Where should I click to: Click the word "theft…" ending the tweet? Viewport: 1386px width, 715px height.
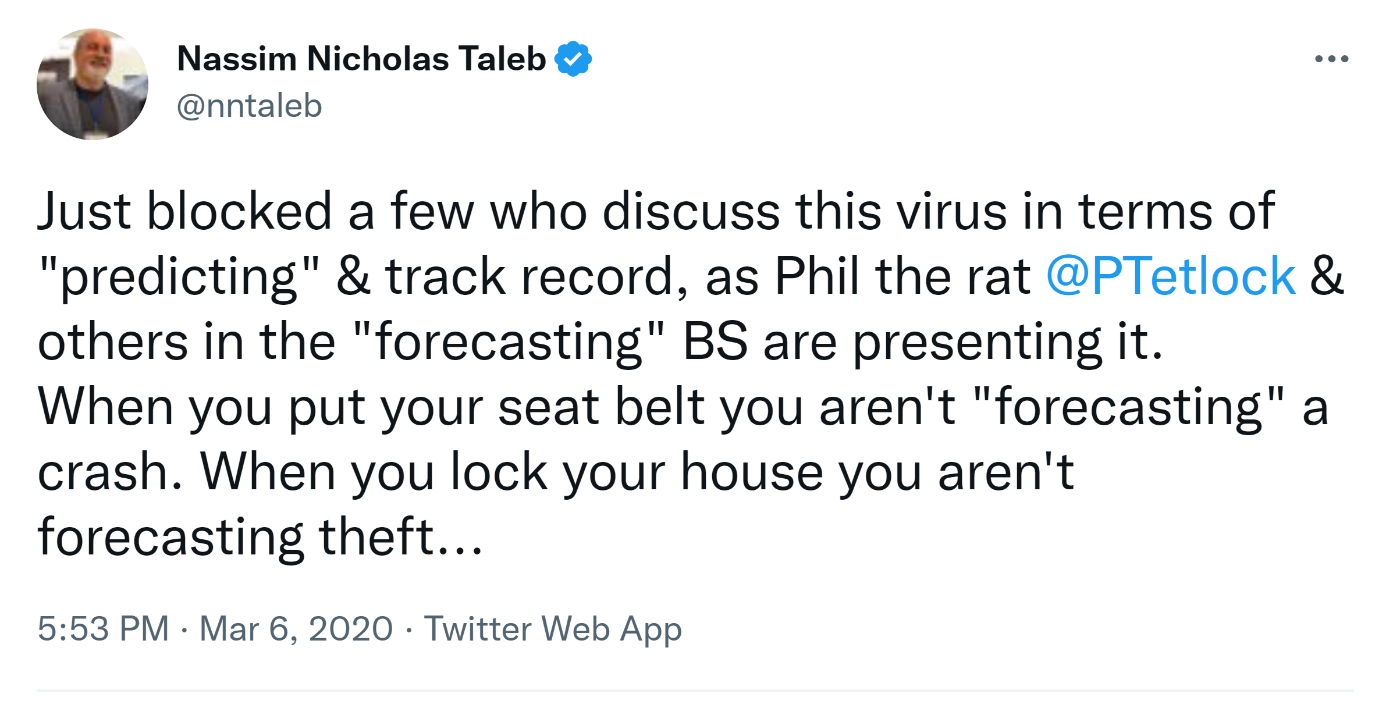[400, 537]
